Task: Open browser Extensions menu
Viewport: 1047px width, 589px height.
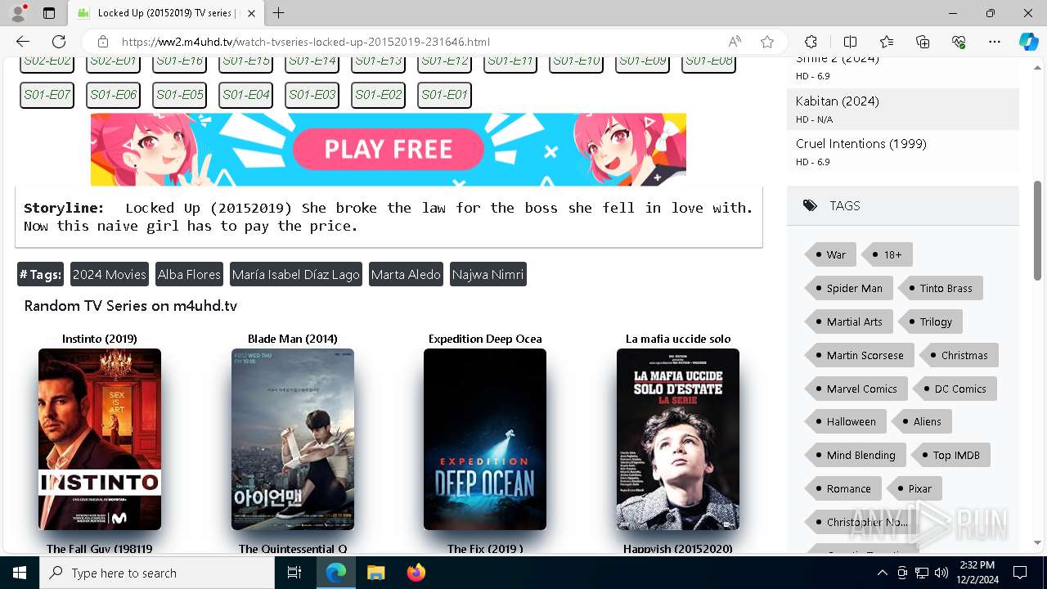Action: (x=811, y=42)
